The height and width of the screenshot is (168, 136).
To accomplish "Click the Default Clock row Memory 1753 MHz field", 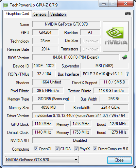I will (x=81, y=132).
